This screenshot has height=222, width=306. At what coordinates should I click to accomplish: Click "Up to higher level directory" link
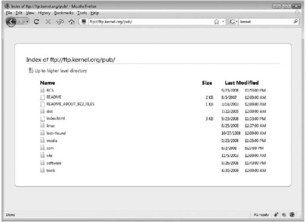pos(61,71)
